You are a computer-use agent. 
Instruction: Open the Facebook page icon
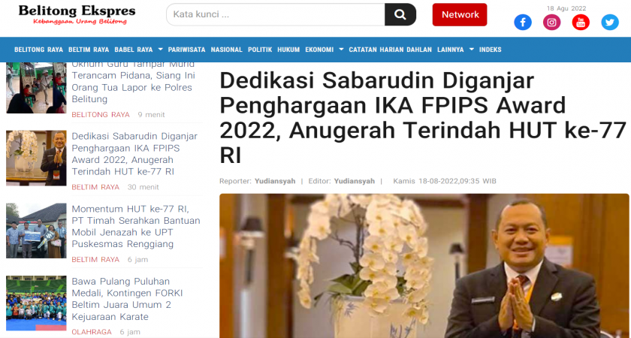point(522,22)
